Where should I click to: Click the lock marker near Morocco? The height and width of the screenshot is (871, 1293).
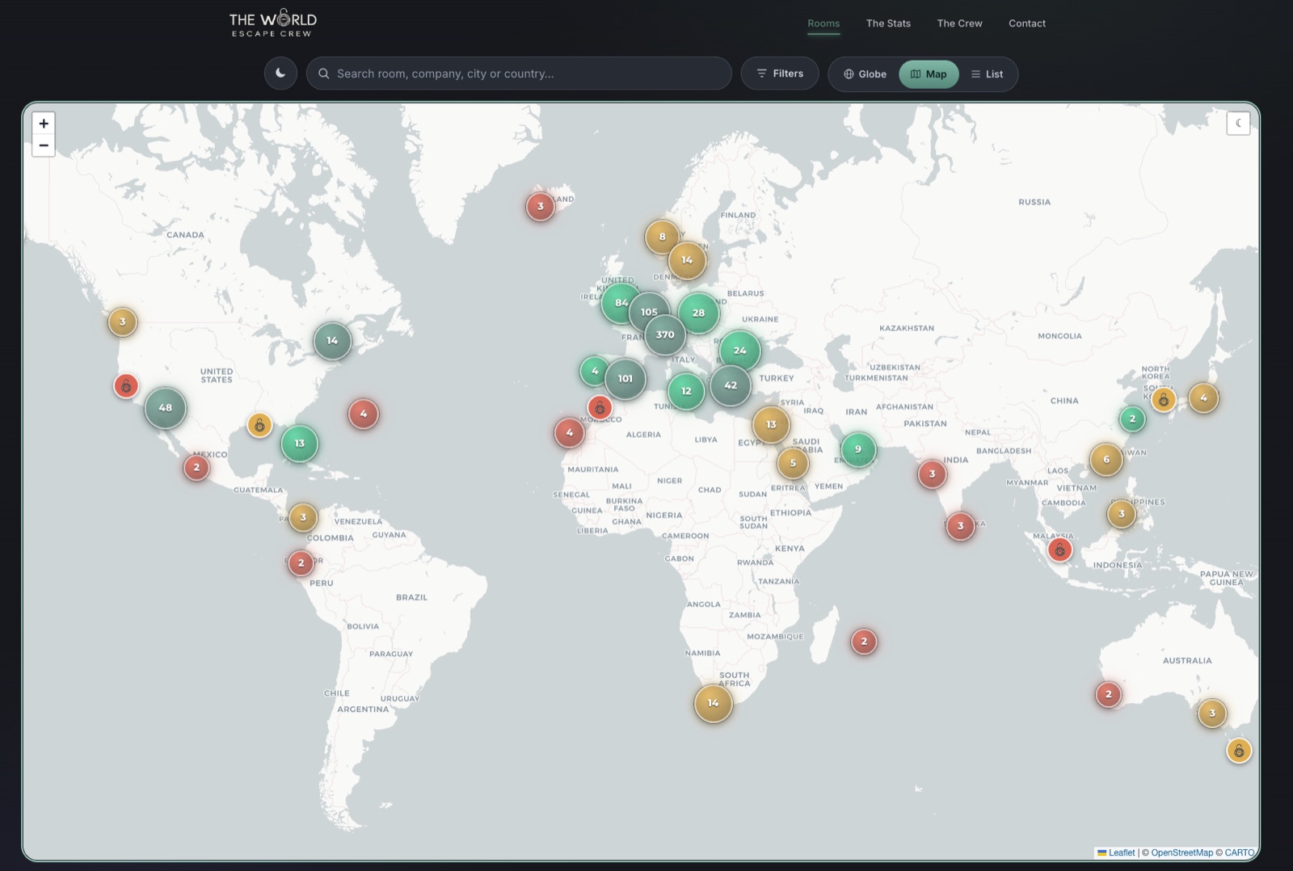600,407
